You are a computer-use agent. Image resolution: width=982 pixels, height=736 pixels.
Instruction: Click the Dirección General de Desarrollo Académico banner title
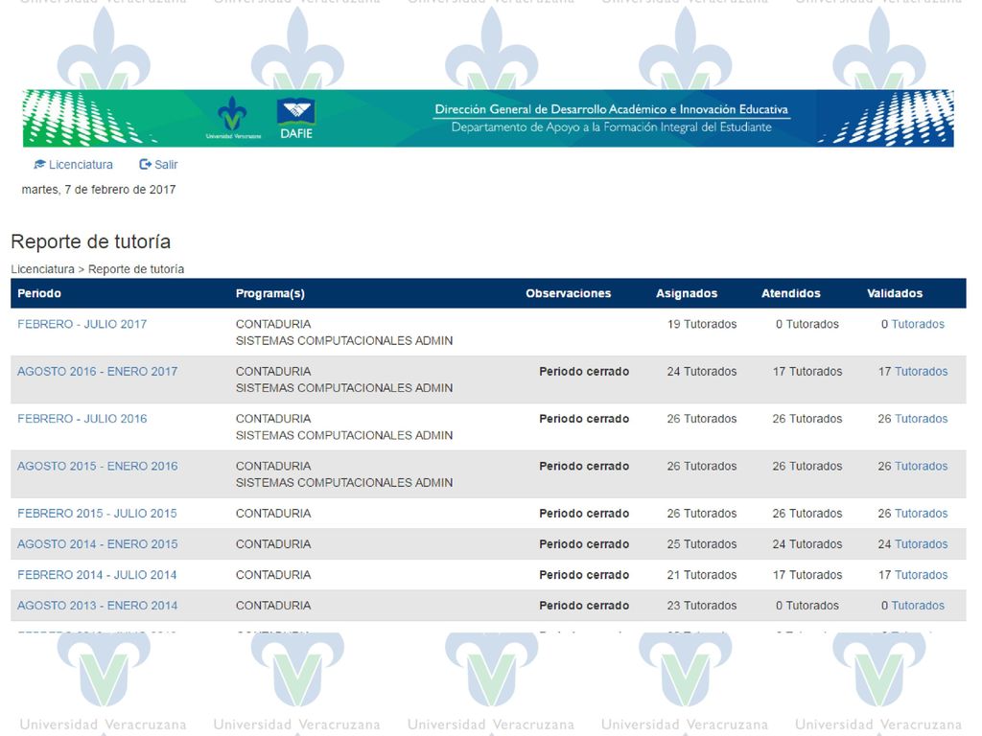611,109
